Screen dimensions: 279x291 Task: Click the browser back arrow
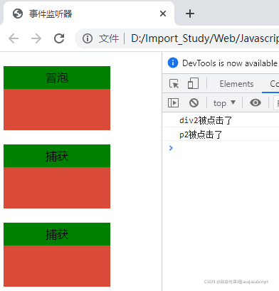(x=14, y=38)
